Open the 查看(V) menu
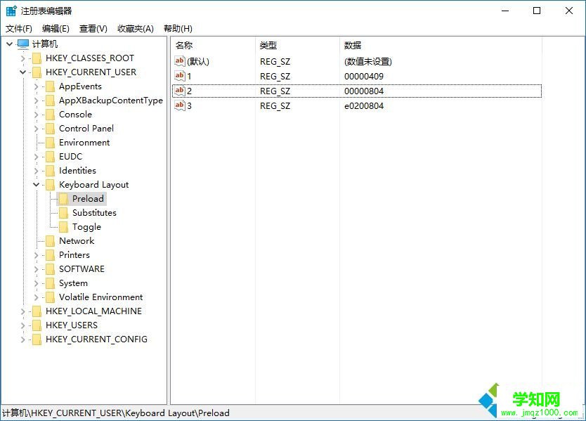 pos(92,28)
